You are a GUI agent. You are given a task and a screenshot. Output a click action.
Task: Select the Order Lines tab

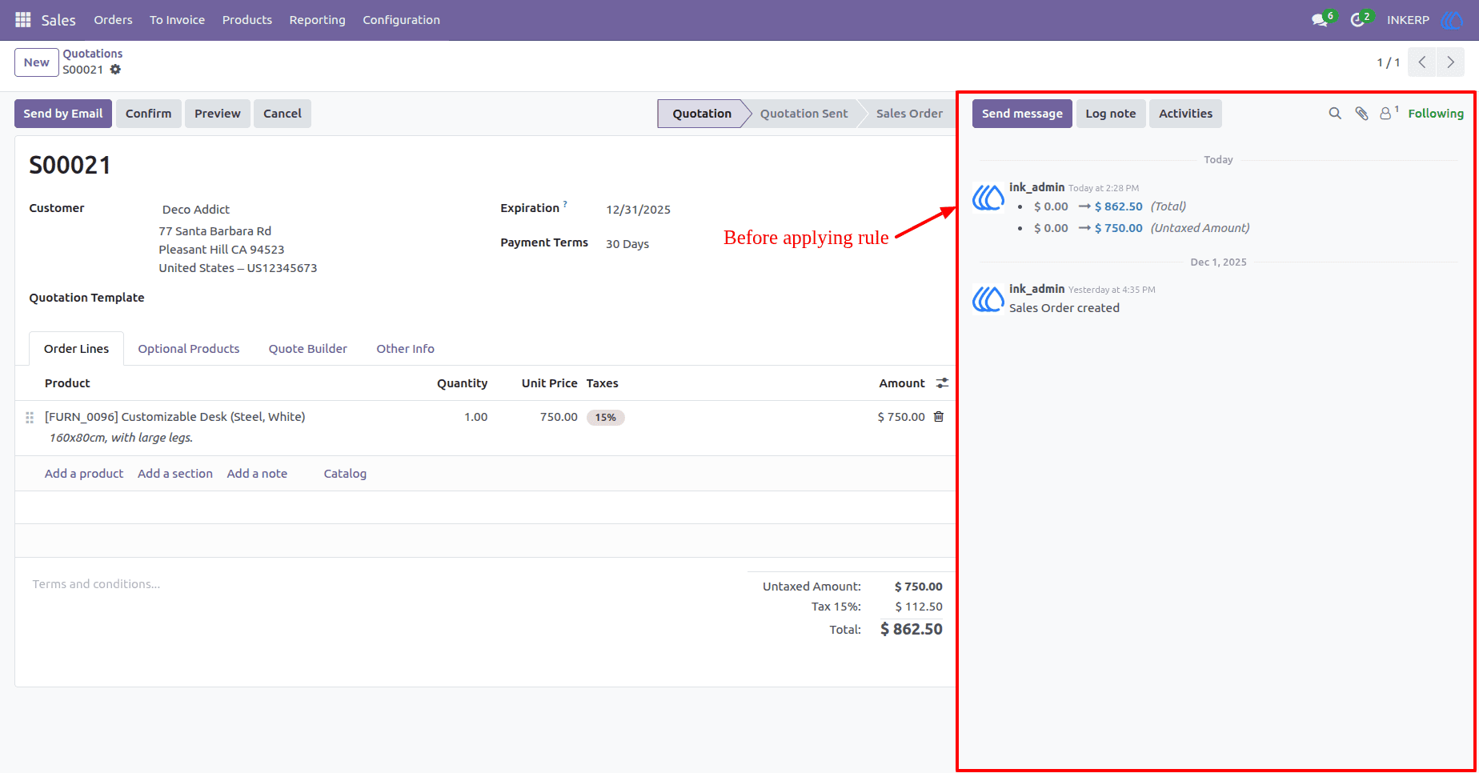[77, 349]
